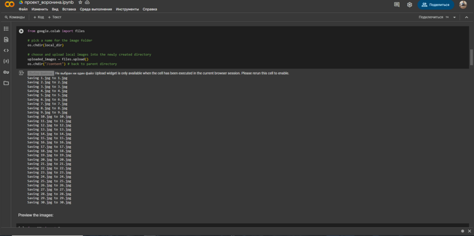Click the Google Drive icon beside notebook title
The image size is (474, 236).
coord(21,3)
